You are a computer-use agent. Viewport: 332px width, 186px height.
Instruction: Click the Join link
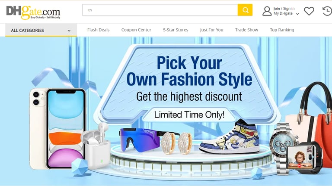277,9
